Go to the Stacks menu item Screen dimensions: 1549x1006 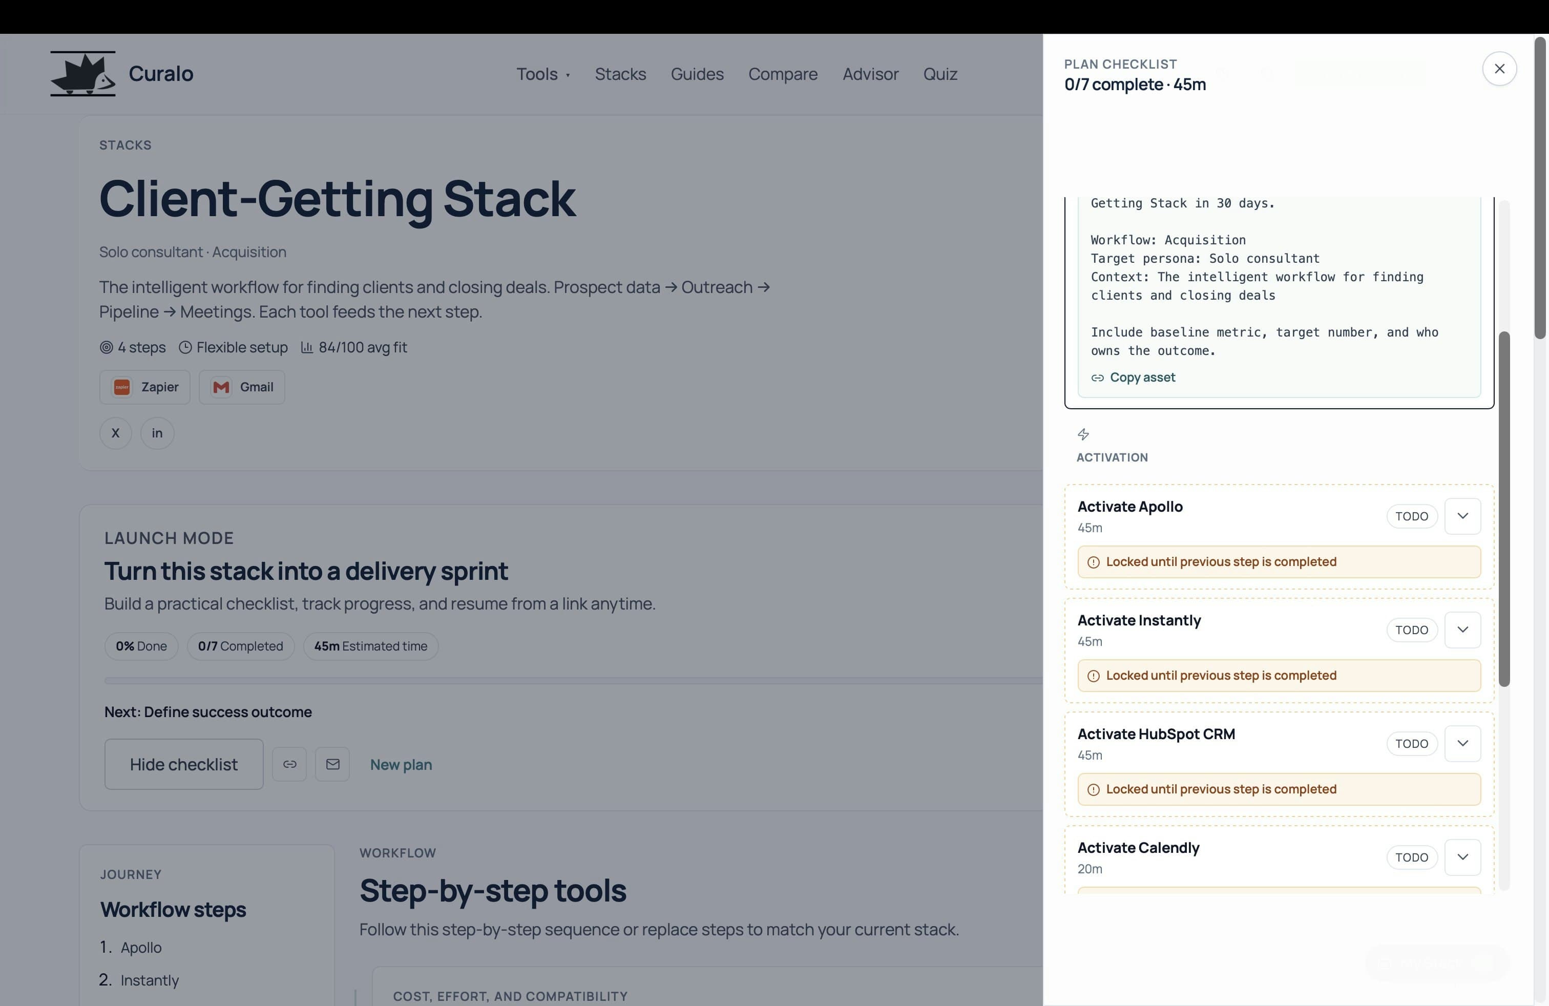pyautogui.click(x=620, y=74)
